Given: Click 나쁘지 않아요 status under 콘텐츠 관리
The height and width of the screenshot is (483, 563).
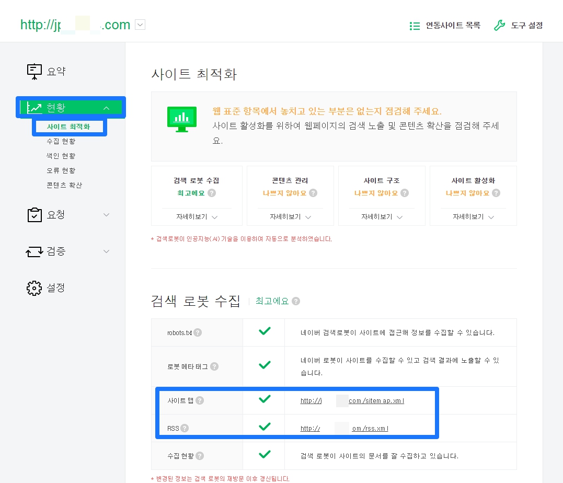Looking at the screenshot, I should pyautogui.click(x=285, y=193).
